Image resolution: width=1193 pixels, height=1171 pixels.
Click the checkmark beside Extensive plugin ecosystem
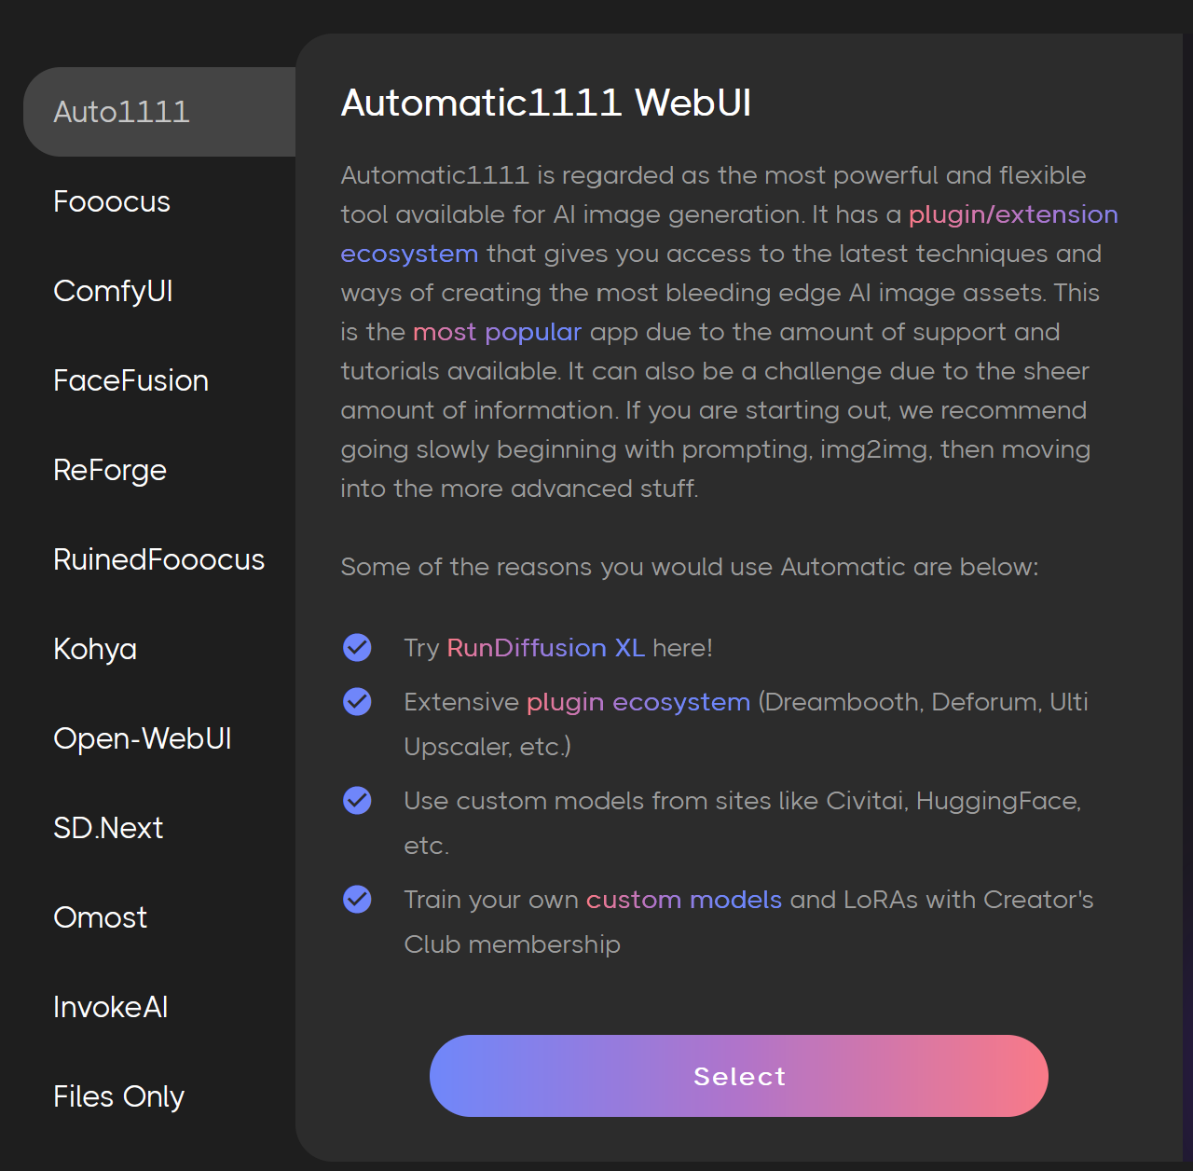[x=357, y=701]
